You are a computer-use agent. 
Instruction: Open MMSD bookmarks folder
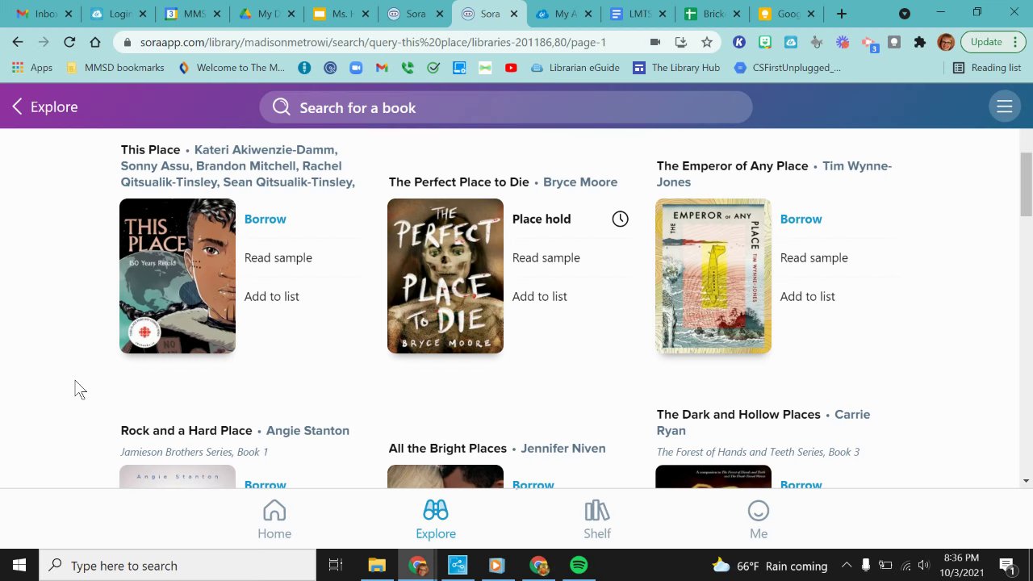(x=115, y=68)
